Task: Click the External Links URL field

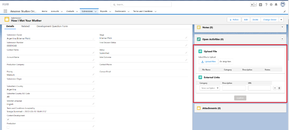Action: tap(259, 88)
